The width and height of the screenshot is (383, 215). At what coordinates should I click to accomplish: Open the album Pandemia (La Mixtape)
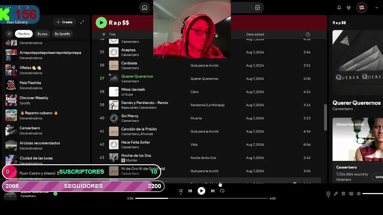pyautogui.click(x=207, y=105)
